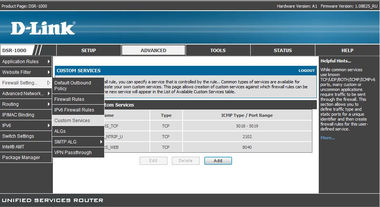Viewport: 380px width, 207px height.
Task: Choose Custom Services submenu item
Action: click(x=78, y=121)
